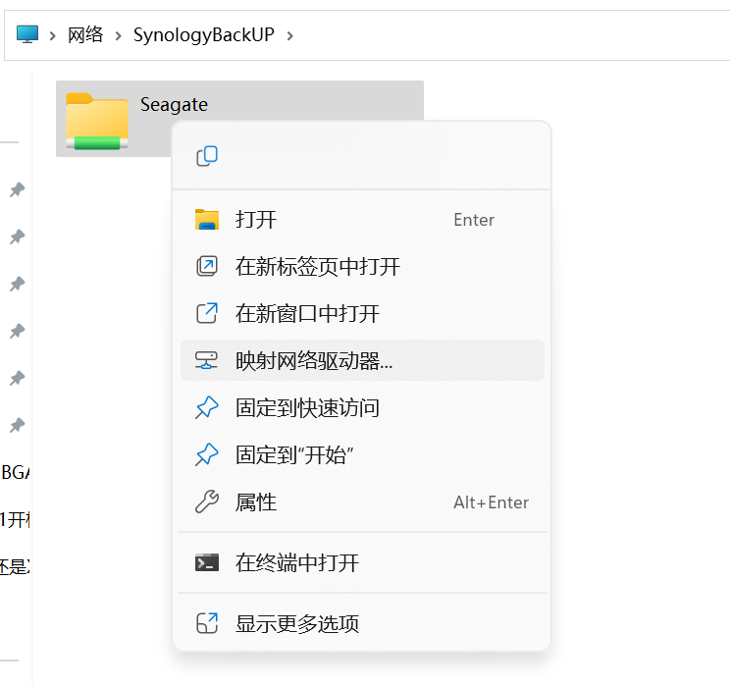730x686 pixels.
Task: Click the copy icon in context menu
Action: (x=207, y=156)
